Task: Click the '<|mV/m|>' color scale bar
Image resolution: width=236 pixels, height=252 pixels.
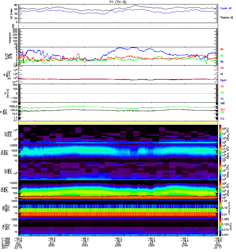Action: coord(220,208)
